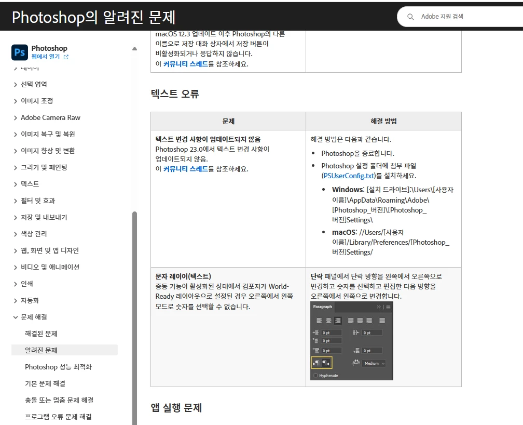Image resolution: width=523 pixels, height=425 pixels.
Task: Click 텍스트 변경 사항이 업데이트되지 않음 title
Action: pyautogui.click(x=208, y=139)
